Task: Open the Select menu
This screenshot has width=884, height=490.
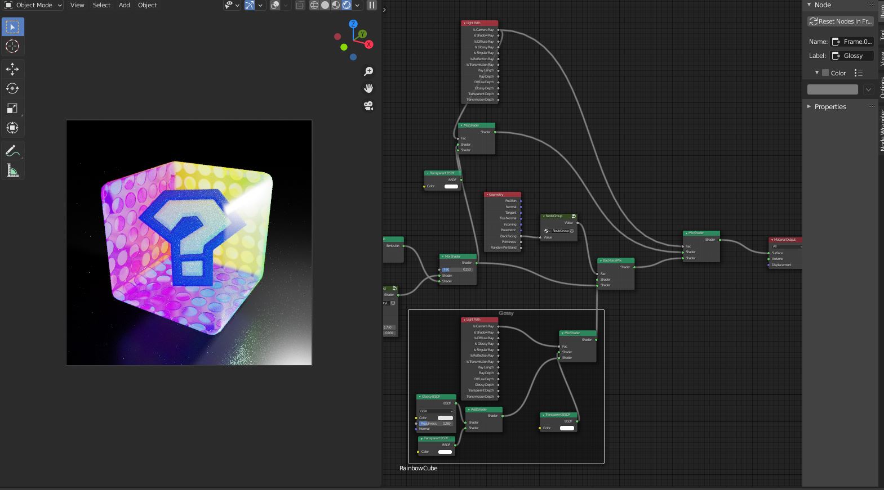Action: click(101, 5)
